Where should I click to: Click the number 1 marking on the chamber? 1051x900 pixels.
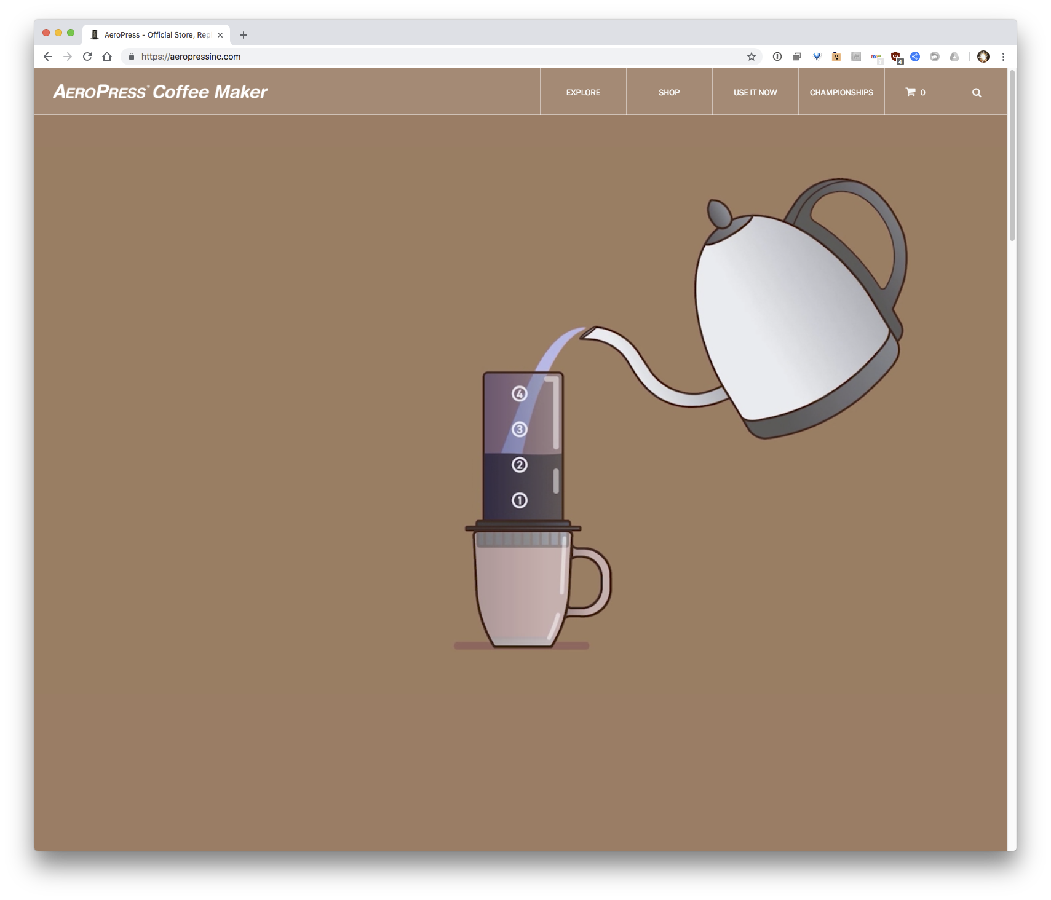point(520,500)
